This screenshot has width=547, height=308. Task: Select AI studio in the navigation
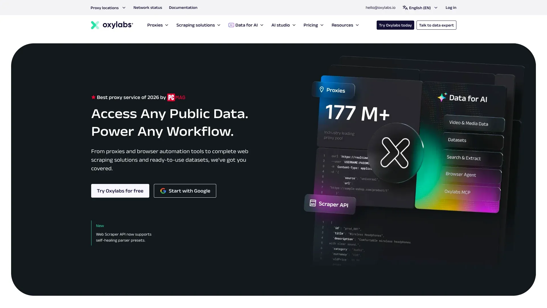coord(283,25)
